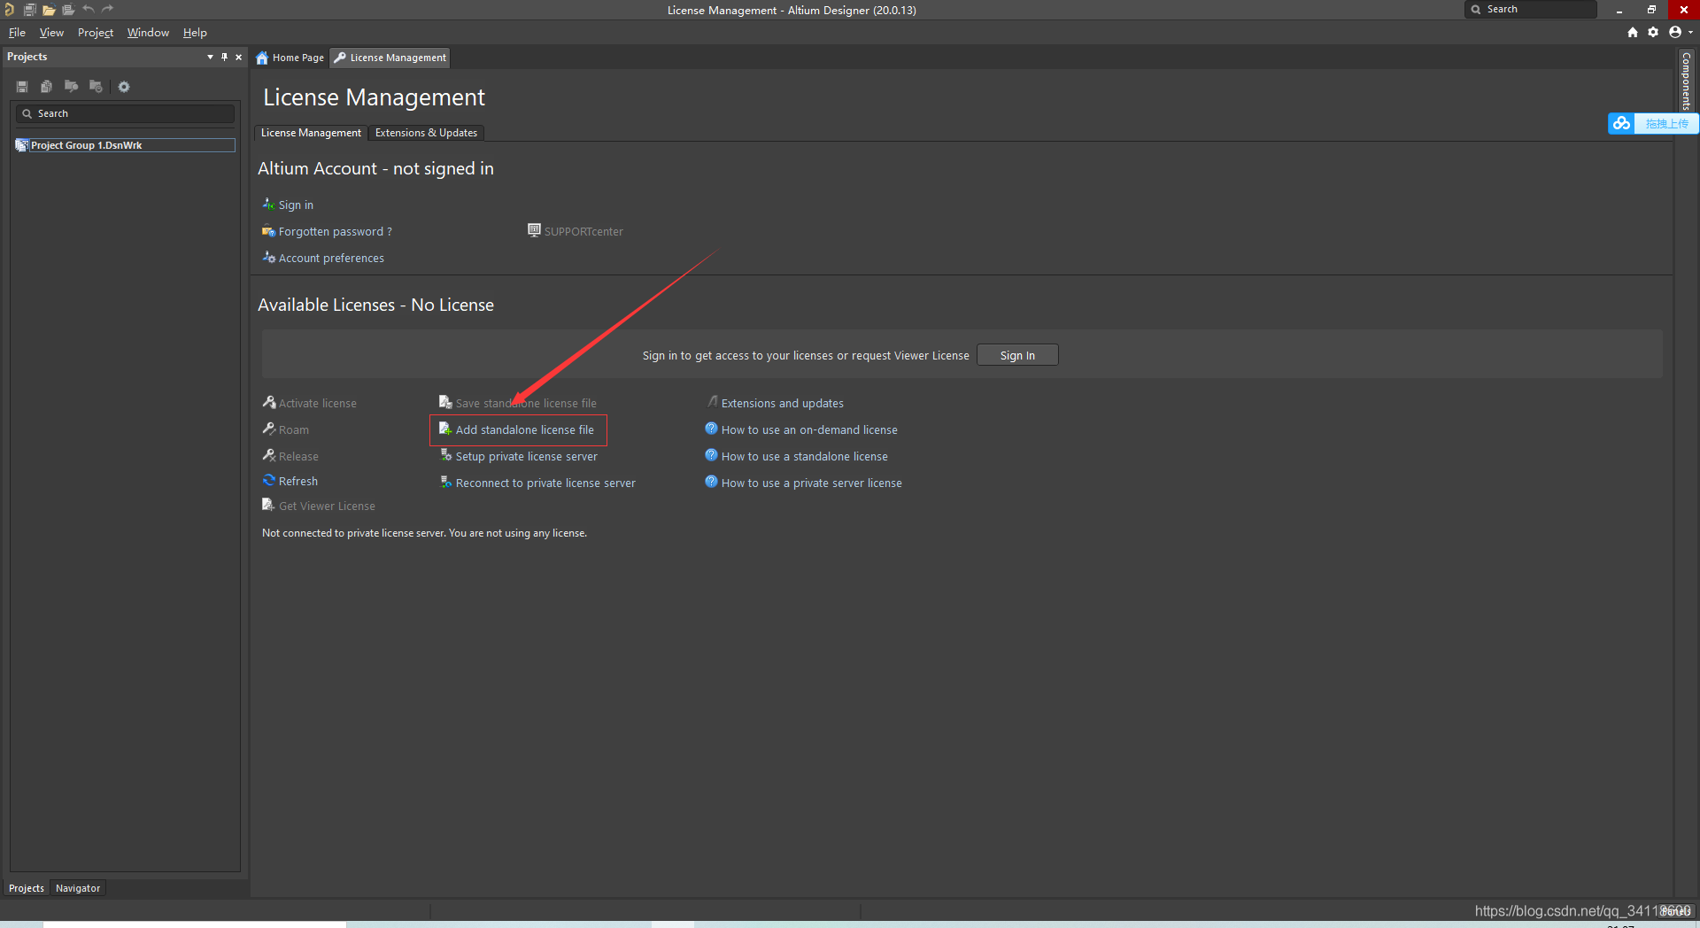Click the Setup private license server icon
Image resolution: width=1700 pixels, height=928 pixels.
446,455
